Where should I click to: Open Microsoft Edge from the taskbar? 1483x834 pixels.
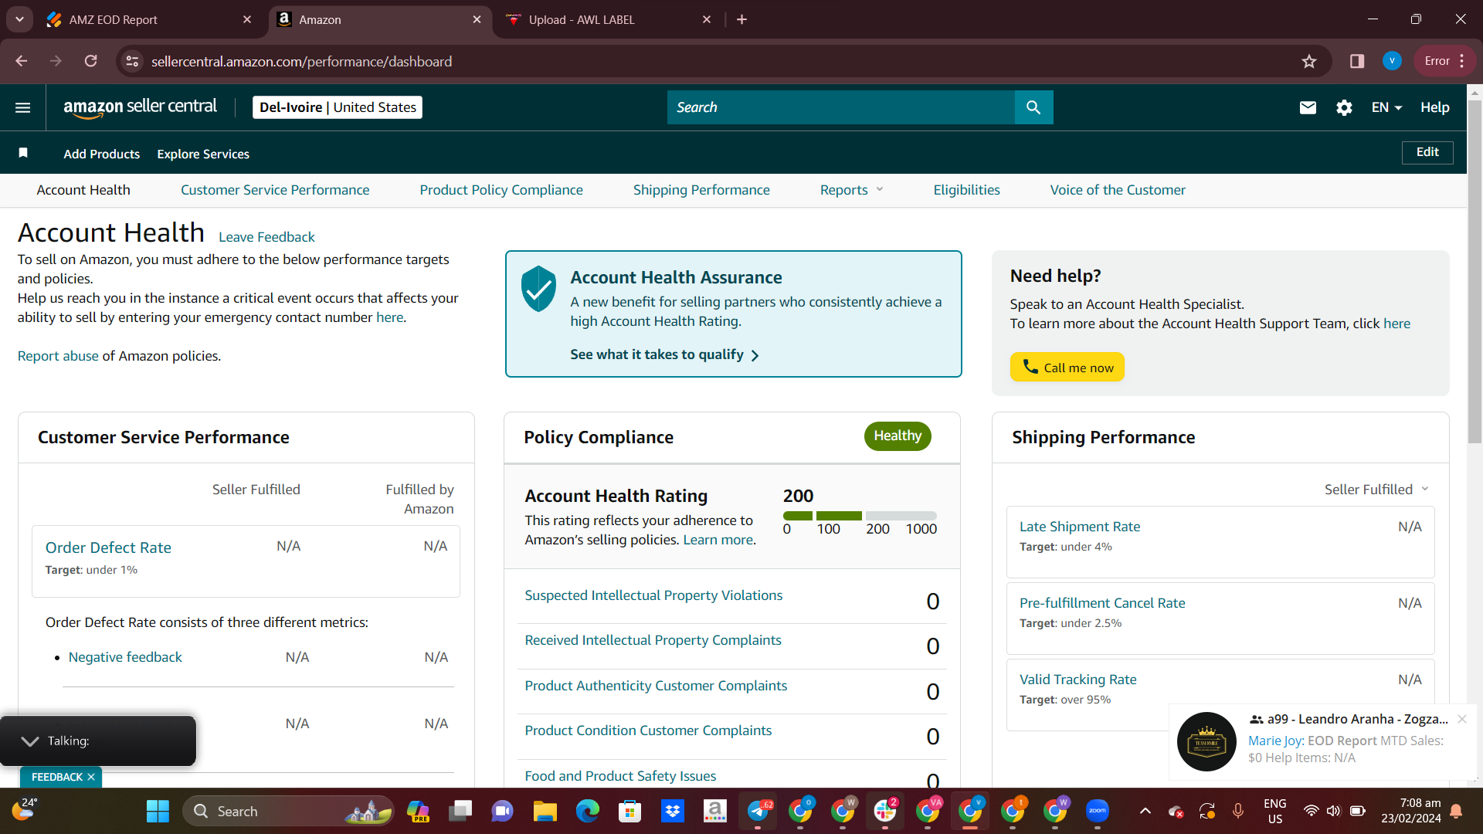(588, 812)
